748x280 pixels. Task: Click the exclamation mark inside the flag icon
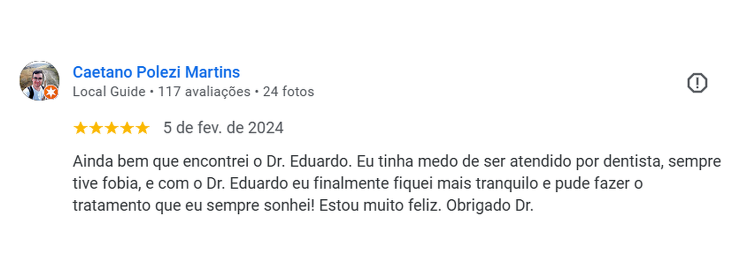[698, 82]
